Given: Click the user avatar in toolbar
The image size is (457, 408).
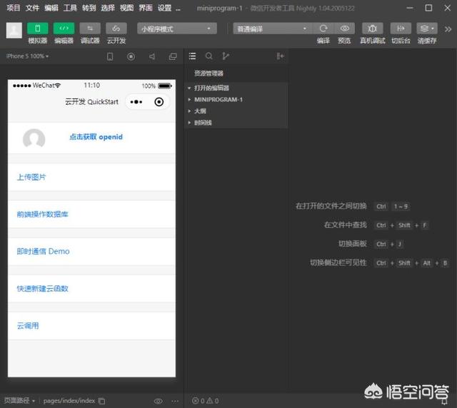Looking at the screenshot, I should point(14,30).
